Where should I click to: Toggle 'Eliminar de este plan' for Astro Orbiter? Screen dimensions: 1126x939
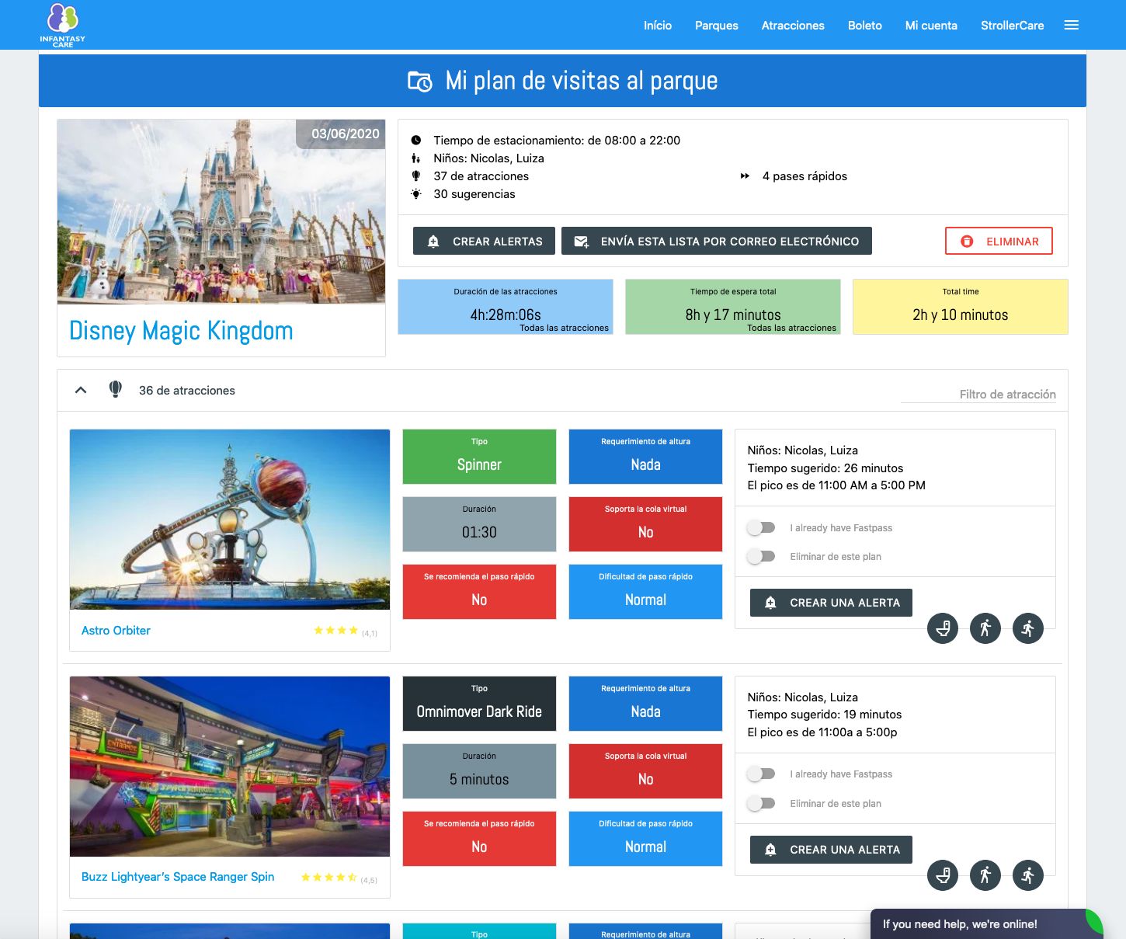coord(761,557)
